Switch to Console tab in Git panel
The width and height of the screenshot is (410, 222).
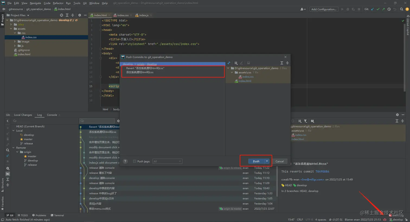[x=52, y=115]
